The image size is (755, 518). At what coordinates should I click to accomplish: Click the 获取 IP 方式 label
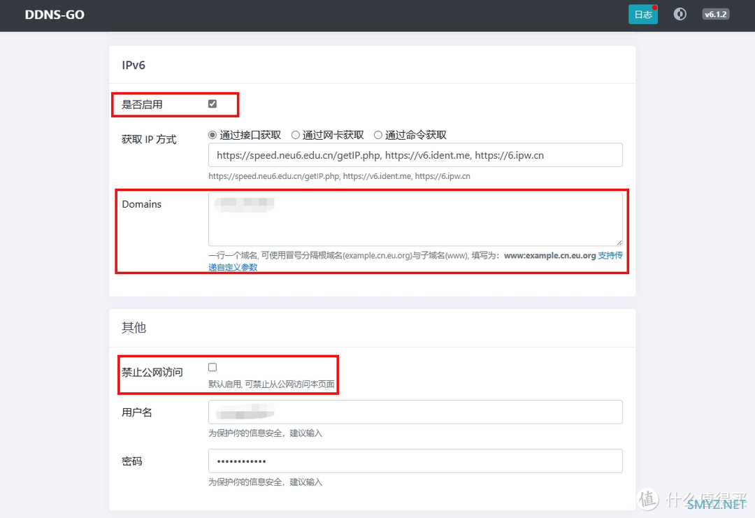click(149, 139)
